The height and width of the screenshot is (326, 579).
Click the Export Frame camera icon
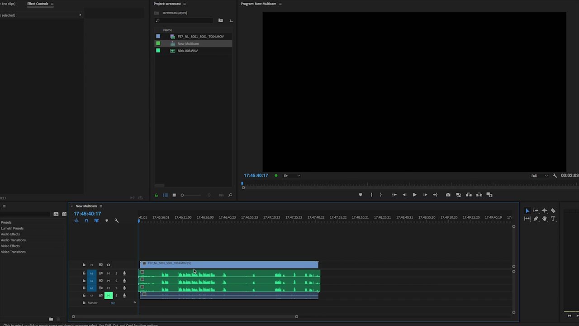(448, 195)
